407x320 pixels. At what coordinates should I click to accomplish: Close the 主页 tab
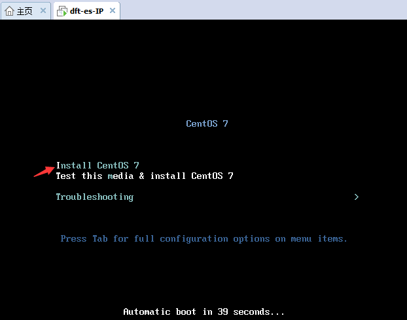pyautogui.click(x=43, y=10)
